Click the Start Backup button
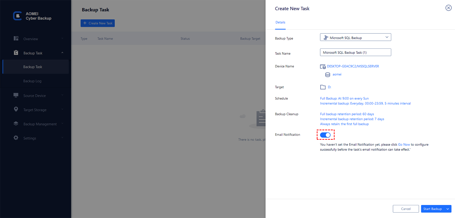 (433, 209)
